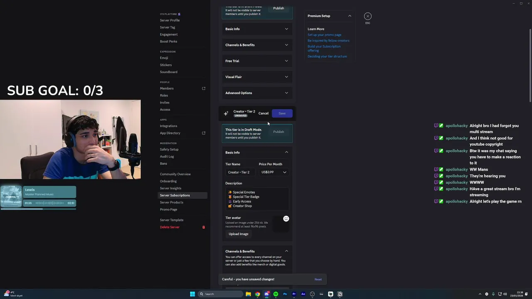Open Bans page
The width and height of the screenshot is (532, 299).
point(163,164)
